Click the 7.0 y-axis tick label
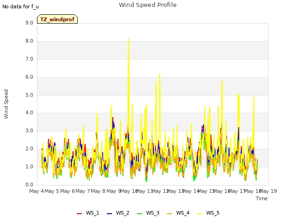296x222 pixels. [x=29, y=59]
